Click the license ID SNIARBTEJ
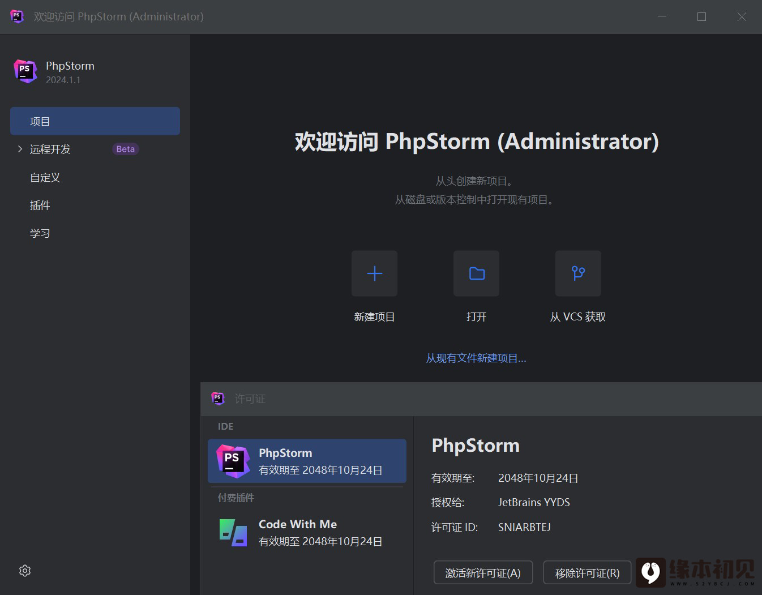 (524, 527)
